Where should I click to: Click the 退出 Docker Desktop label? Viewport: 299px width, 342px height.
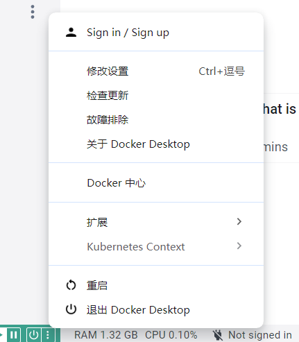click(138, 310)
